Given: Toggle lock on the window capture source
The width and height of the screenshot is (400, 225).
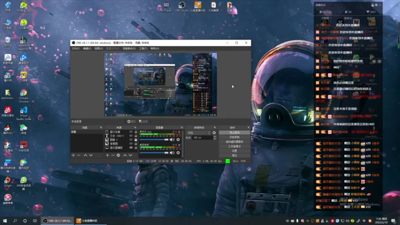Looking at the screenshot, I should (135, 132).
